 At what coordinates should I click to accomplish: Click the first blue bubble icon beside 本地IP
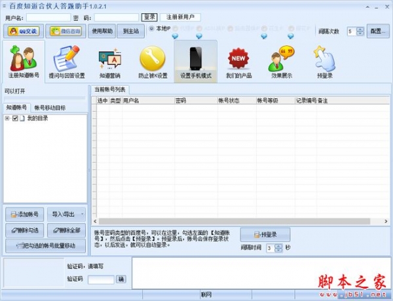175,36
